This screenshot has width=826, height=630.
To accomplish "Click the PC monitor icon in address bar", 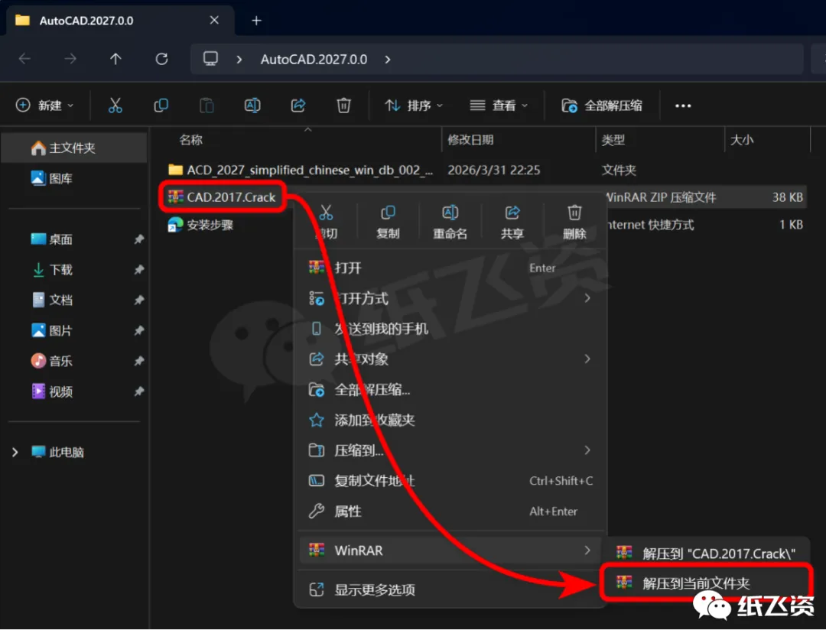I will coord(211,58).
